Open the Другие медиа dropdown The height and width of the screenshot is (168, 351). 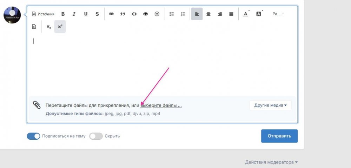click(270, 105)
